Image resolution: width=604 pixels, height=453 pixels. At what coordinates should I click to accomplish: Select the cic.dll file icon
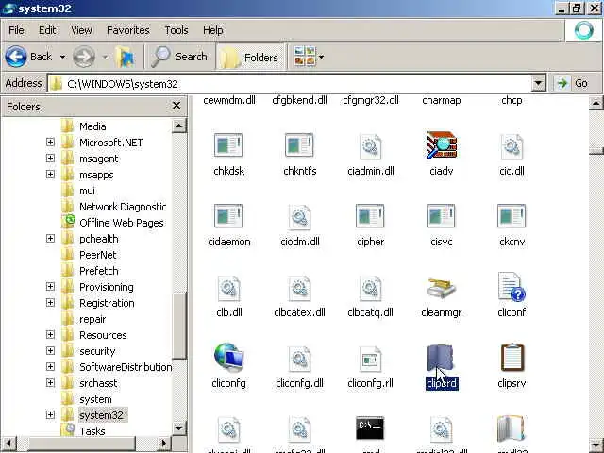[x=512, y=146]
